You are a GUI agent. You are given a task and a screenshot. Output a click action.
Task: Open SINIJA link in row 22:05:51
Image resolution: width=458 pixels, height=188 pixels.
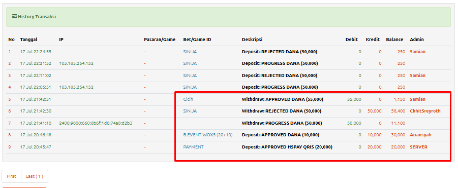coord(190,87)
